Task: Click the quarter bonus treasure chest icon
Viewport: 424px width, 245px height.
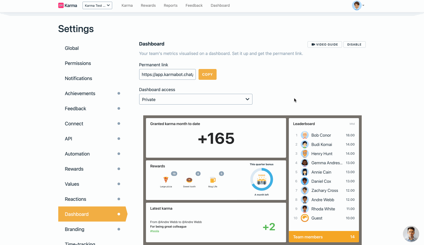Action: (x=262, y=181)
